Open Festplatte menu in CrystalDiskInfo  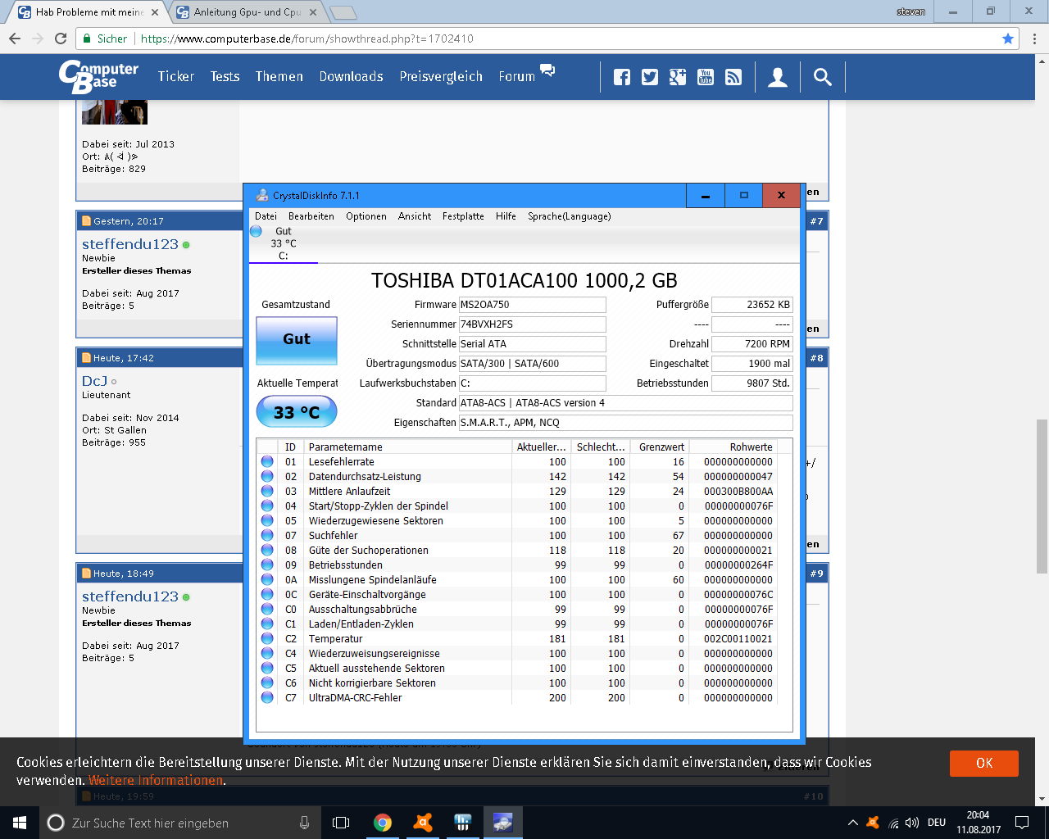coord(463,216)
